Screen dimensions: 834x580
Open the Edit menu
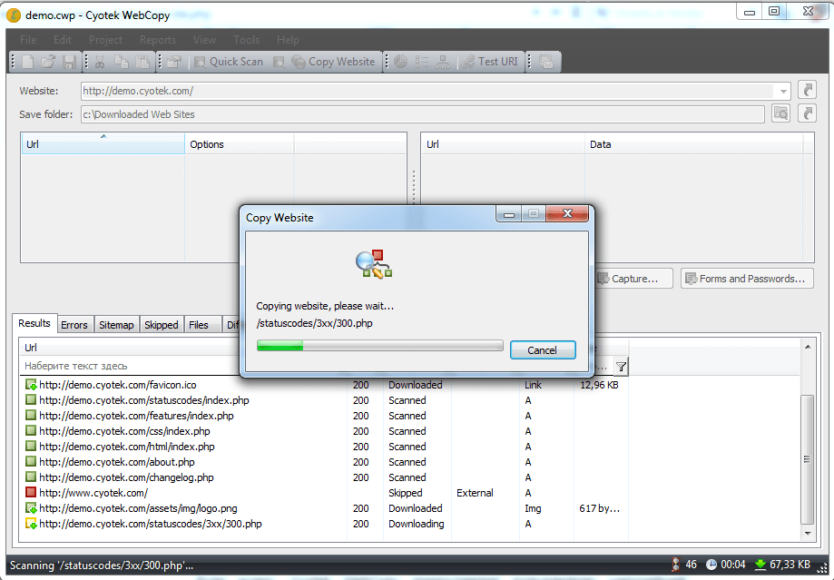63,40
